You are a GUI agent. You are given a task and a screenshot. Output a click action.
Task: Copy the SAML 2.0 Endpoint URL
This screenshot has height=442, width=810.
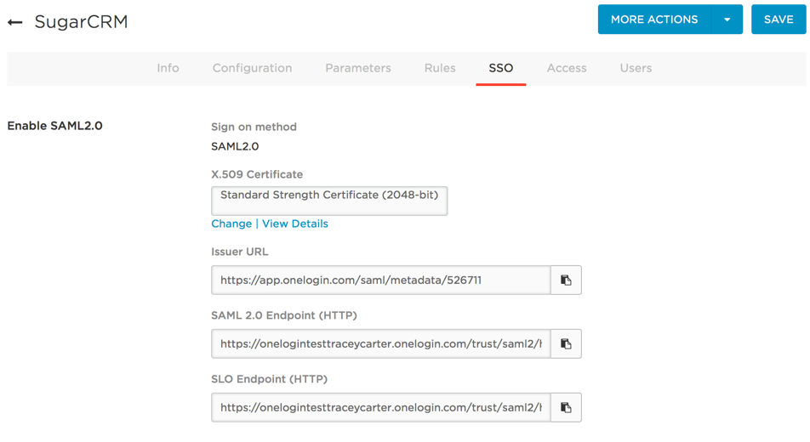click(566, 344)
